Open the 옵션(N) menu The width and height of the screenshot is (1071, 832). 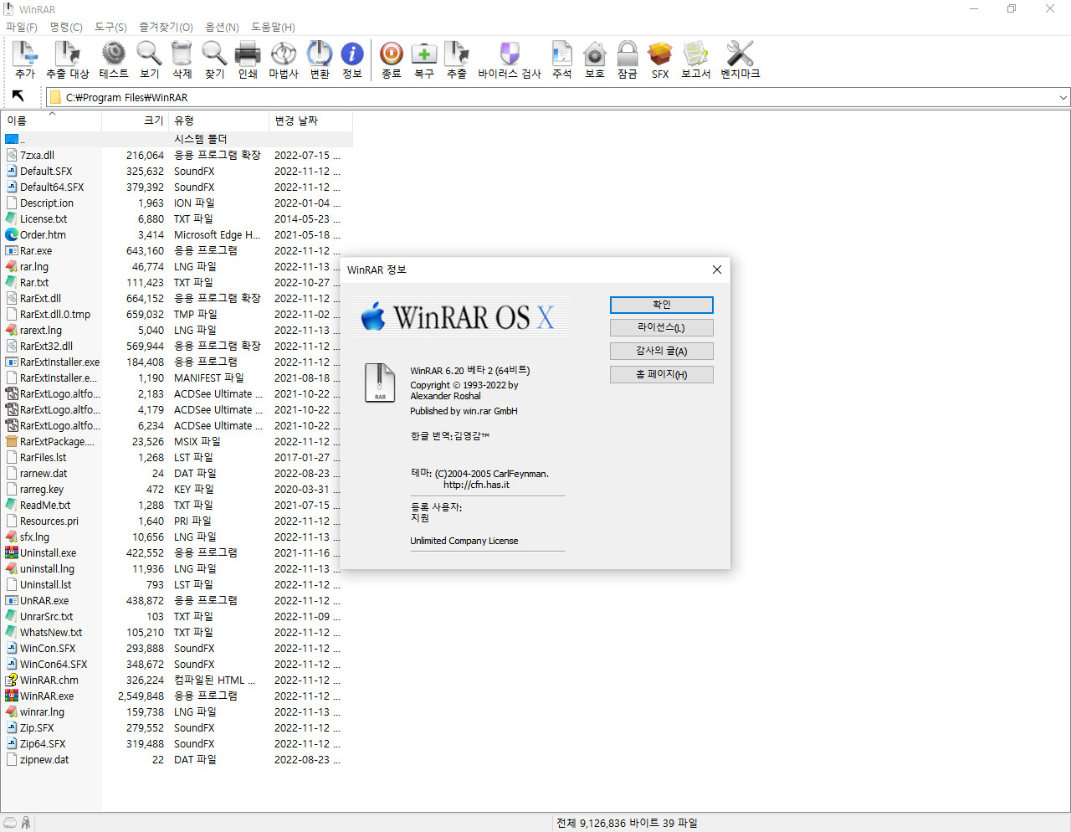point(222,27)
